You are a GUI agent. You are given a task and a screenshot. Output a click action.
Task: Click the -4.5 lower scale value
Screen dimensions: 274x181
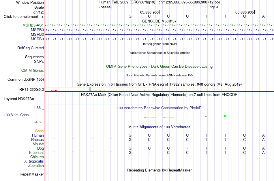tap(37, 122)
